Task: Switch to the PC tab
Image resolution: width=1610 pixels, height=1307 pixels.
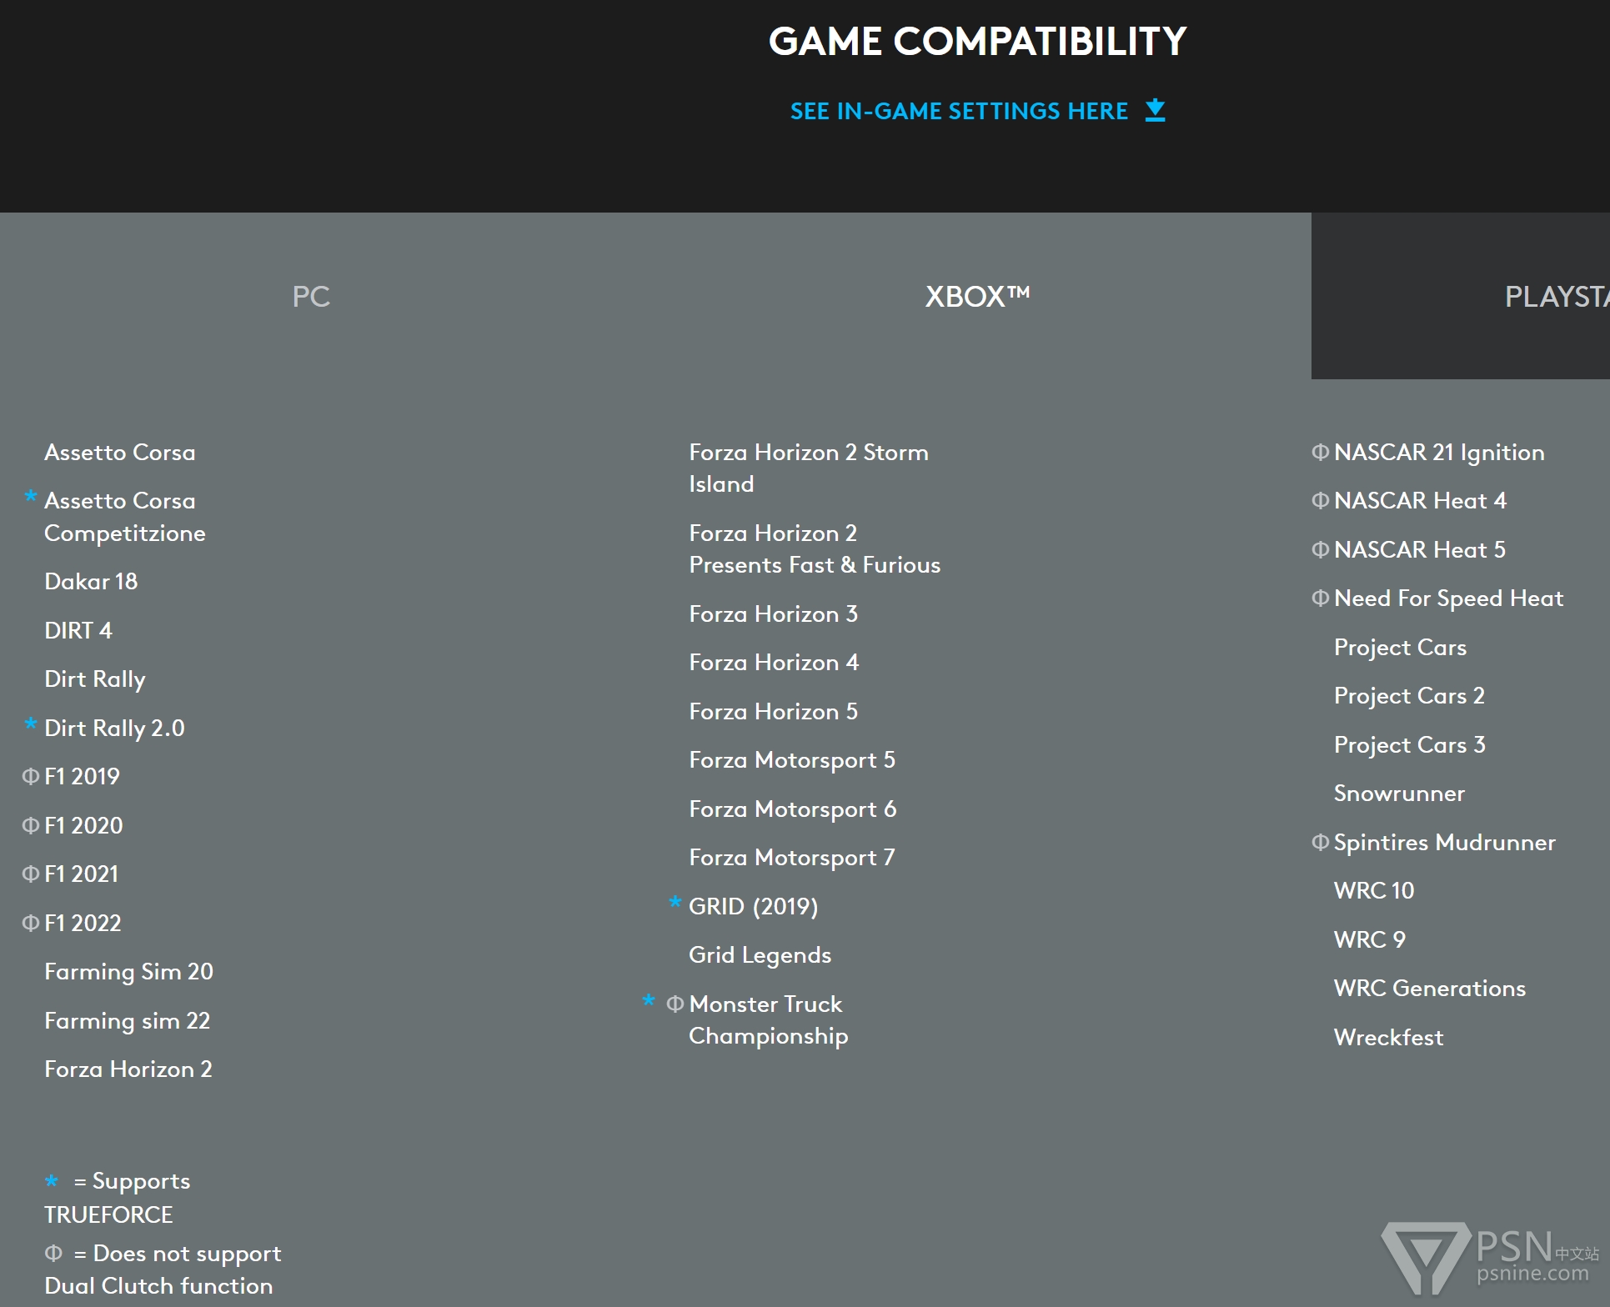Action: point(311,296)
